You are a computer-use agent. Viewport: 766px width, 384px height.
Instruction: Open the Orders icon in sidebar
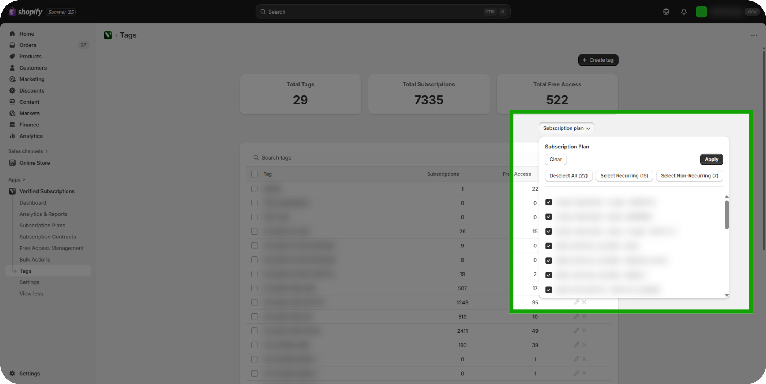point(12,45)
